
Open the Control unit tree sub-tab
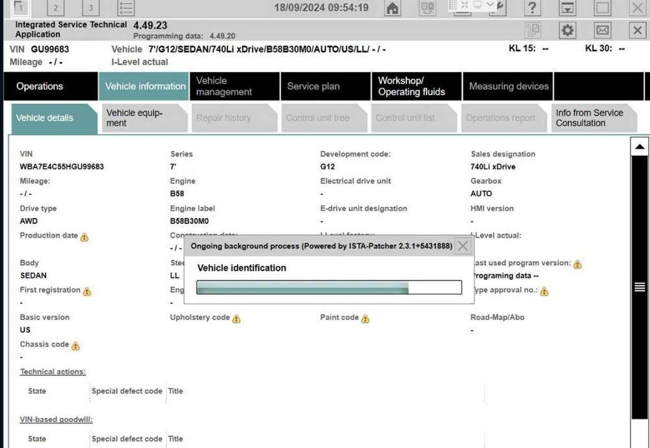(324, 118)
